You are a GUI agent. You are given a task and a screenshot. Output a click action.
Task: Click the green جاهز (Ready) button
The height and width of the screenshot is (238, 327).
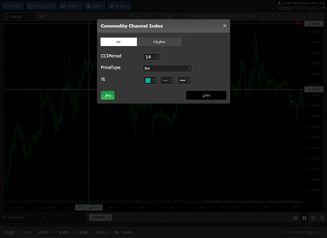tap(107, 95)
